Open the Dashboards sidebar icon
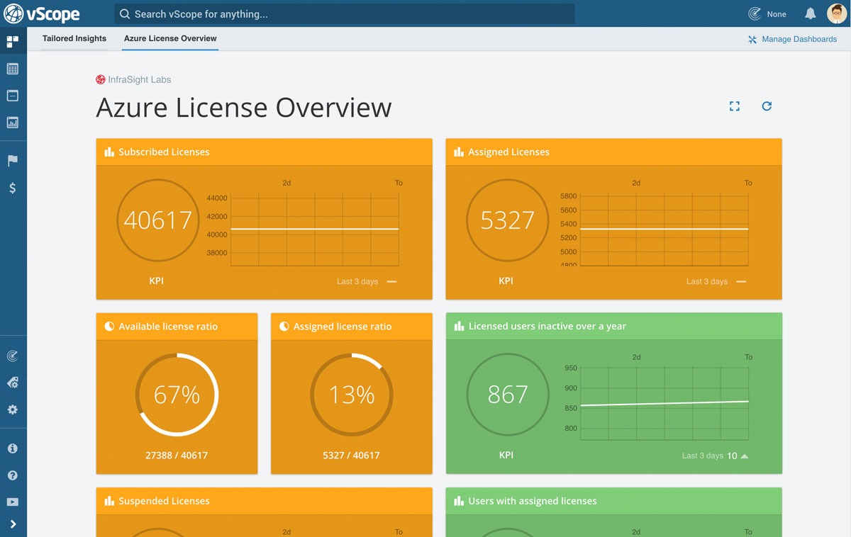The image size is (851, 537). pos(12,42)
